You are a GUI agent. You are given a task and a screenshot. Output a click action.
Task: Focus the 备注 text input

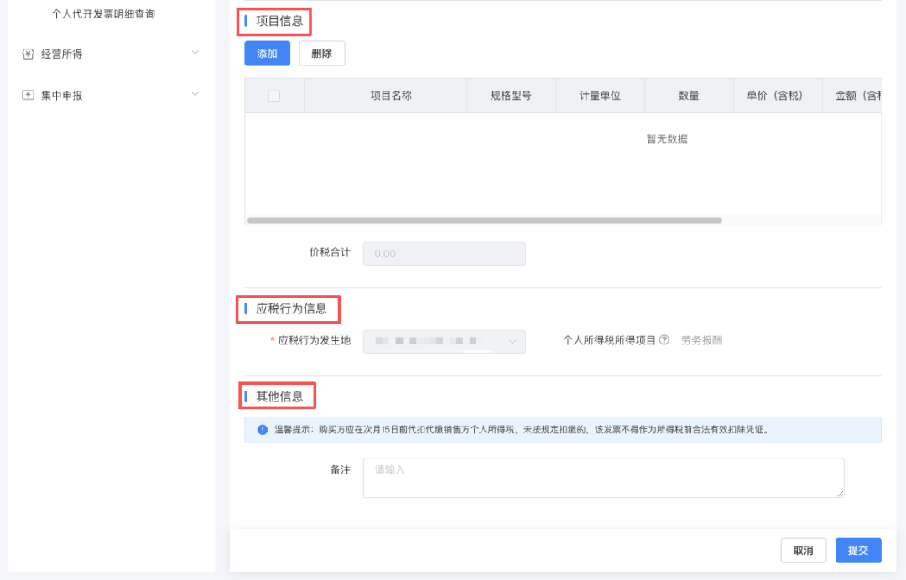(x=602, y=478)
